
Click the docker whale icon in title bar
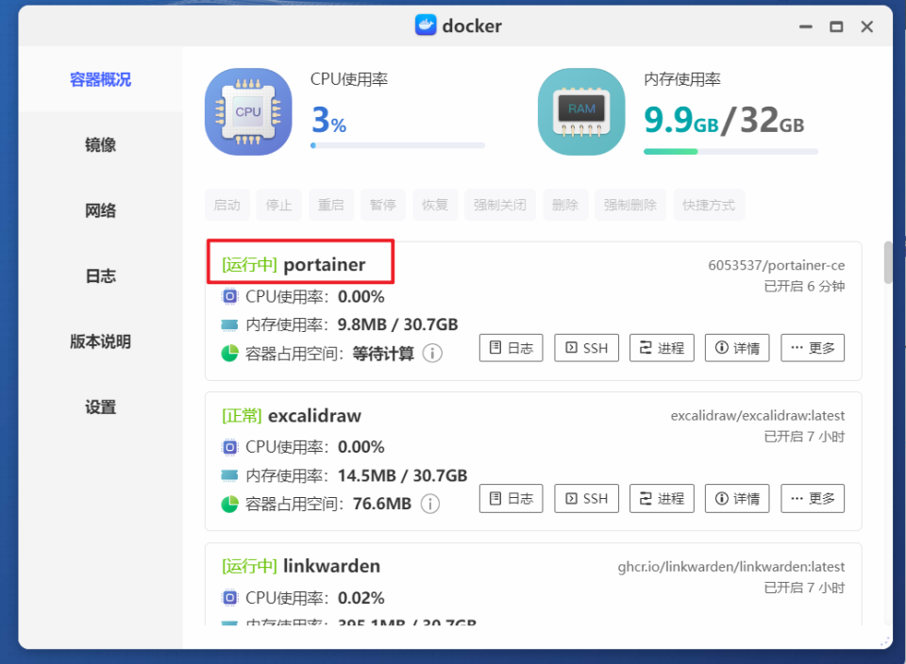tap(426, 25)
